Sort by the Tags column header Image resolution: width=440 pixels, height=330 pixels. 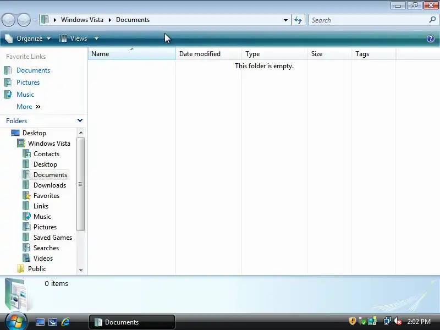click(374, 54)
